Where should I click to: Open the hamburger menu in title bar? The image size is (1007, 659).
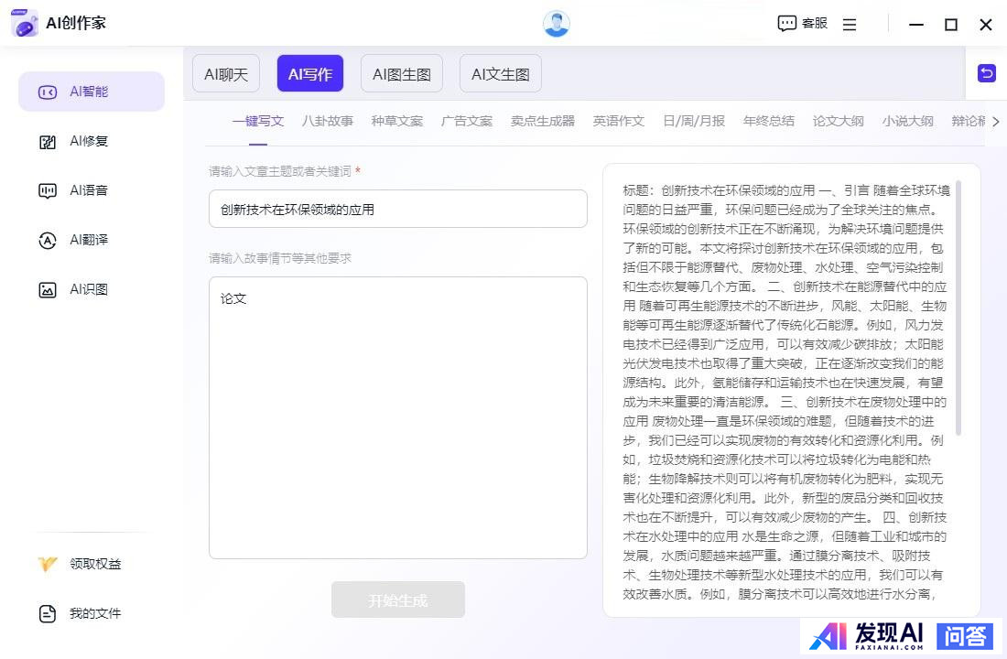(850, 25)
